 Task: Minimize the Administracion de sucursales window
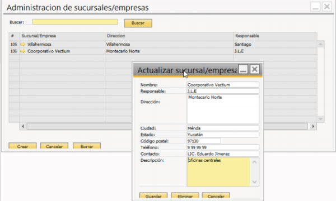click(x=315, y=7)
